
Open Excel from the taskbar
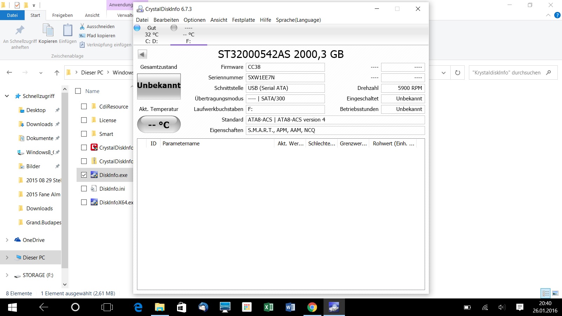(268, 308)
